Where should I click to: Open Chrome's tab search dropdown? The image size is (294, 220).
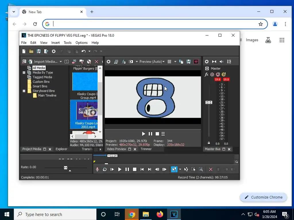pos(14,12)
